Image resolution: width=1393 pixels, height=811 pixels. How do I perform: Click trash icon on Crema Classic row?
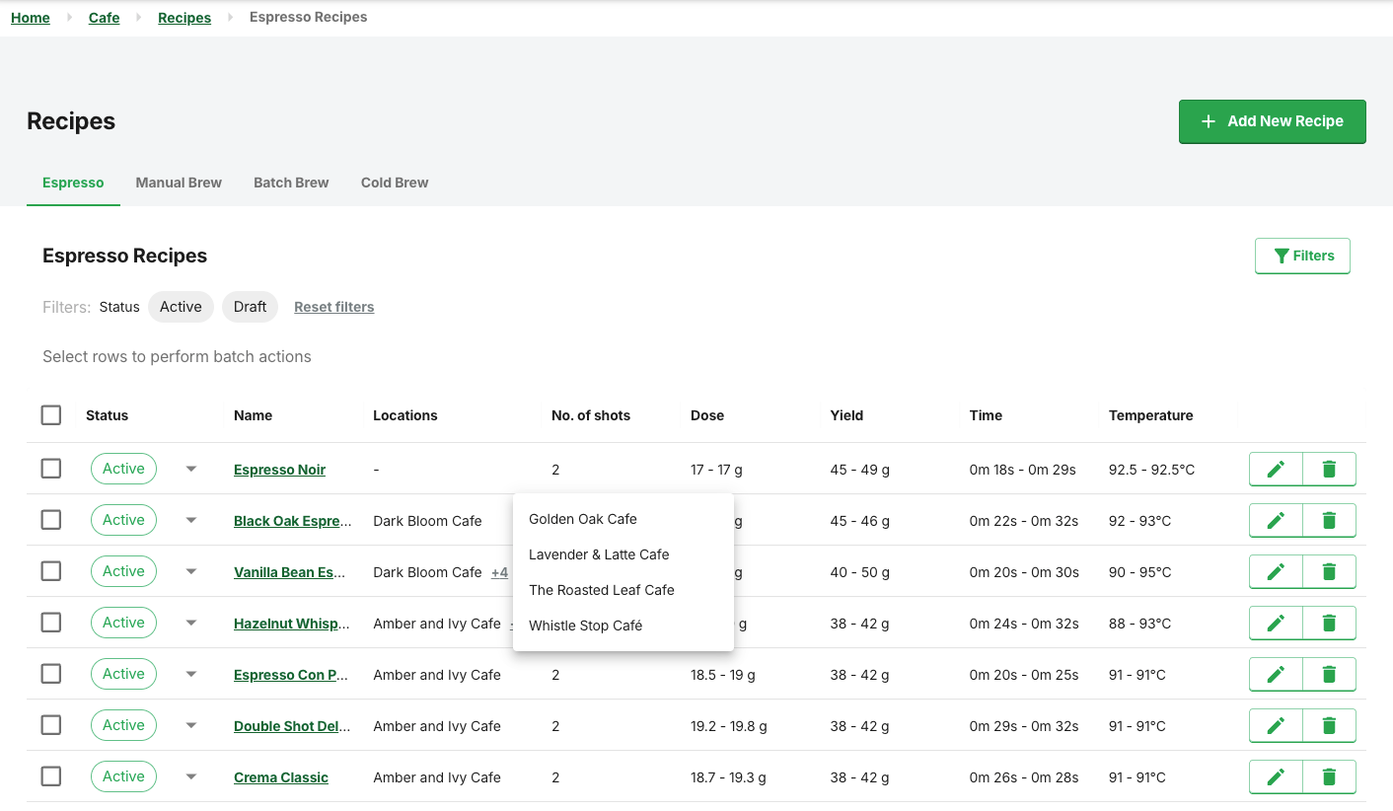point(1329,777)
